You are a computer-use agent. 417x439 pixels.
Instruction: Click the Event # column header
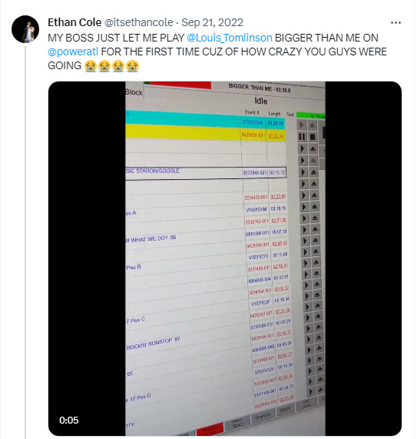(x=252, y=112)
